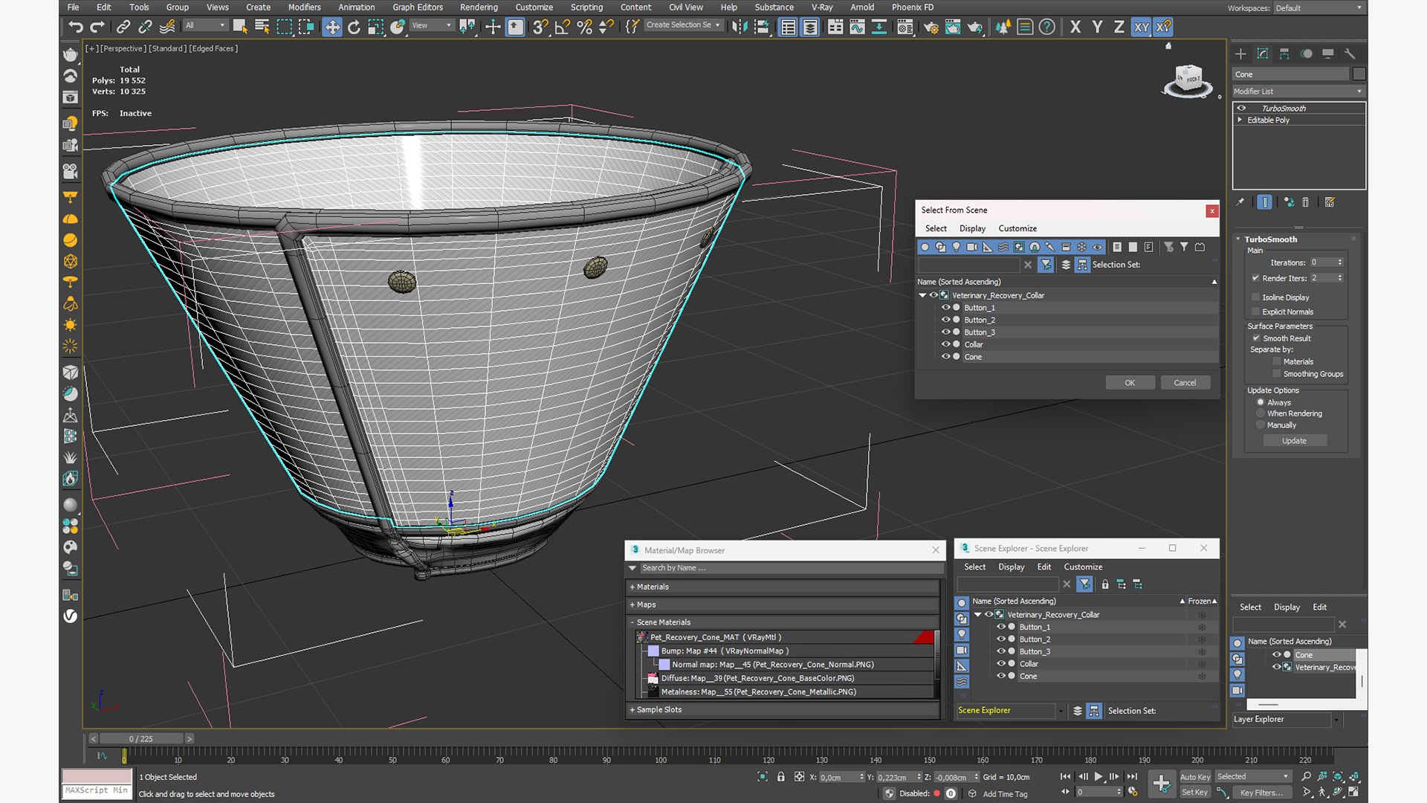Viewport: 1427px width, 803px height.
Task: Open the Graph Editors menu
Action: 418,7
